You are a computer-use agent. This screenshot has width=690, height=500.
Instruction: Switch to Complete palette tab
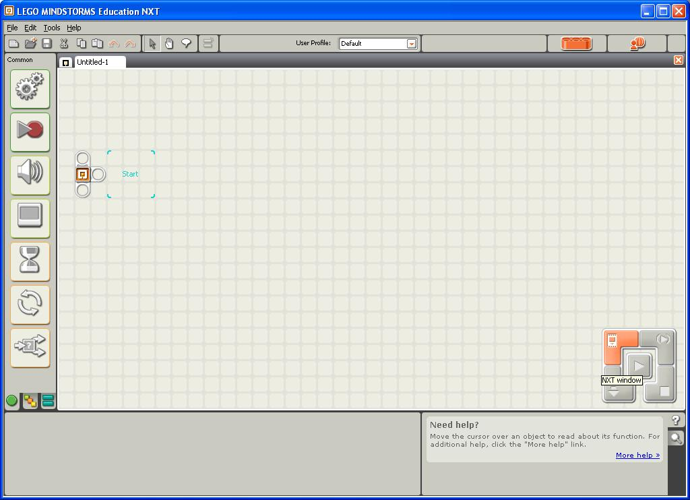(x=30, y=400)
